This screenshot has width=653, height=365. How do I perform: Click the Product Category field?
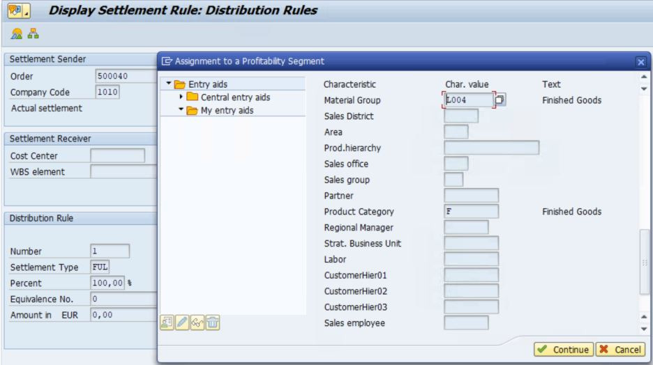point(471,211)
